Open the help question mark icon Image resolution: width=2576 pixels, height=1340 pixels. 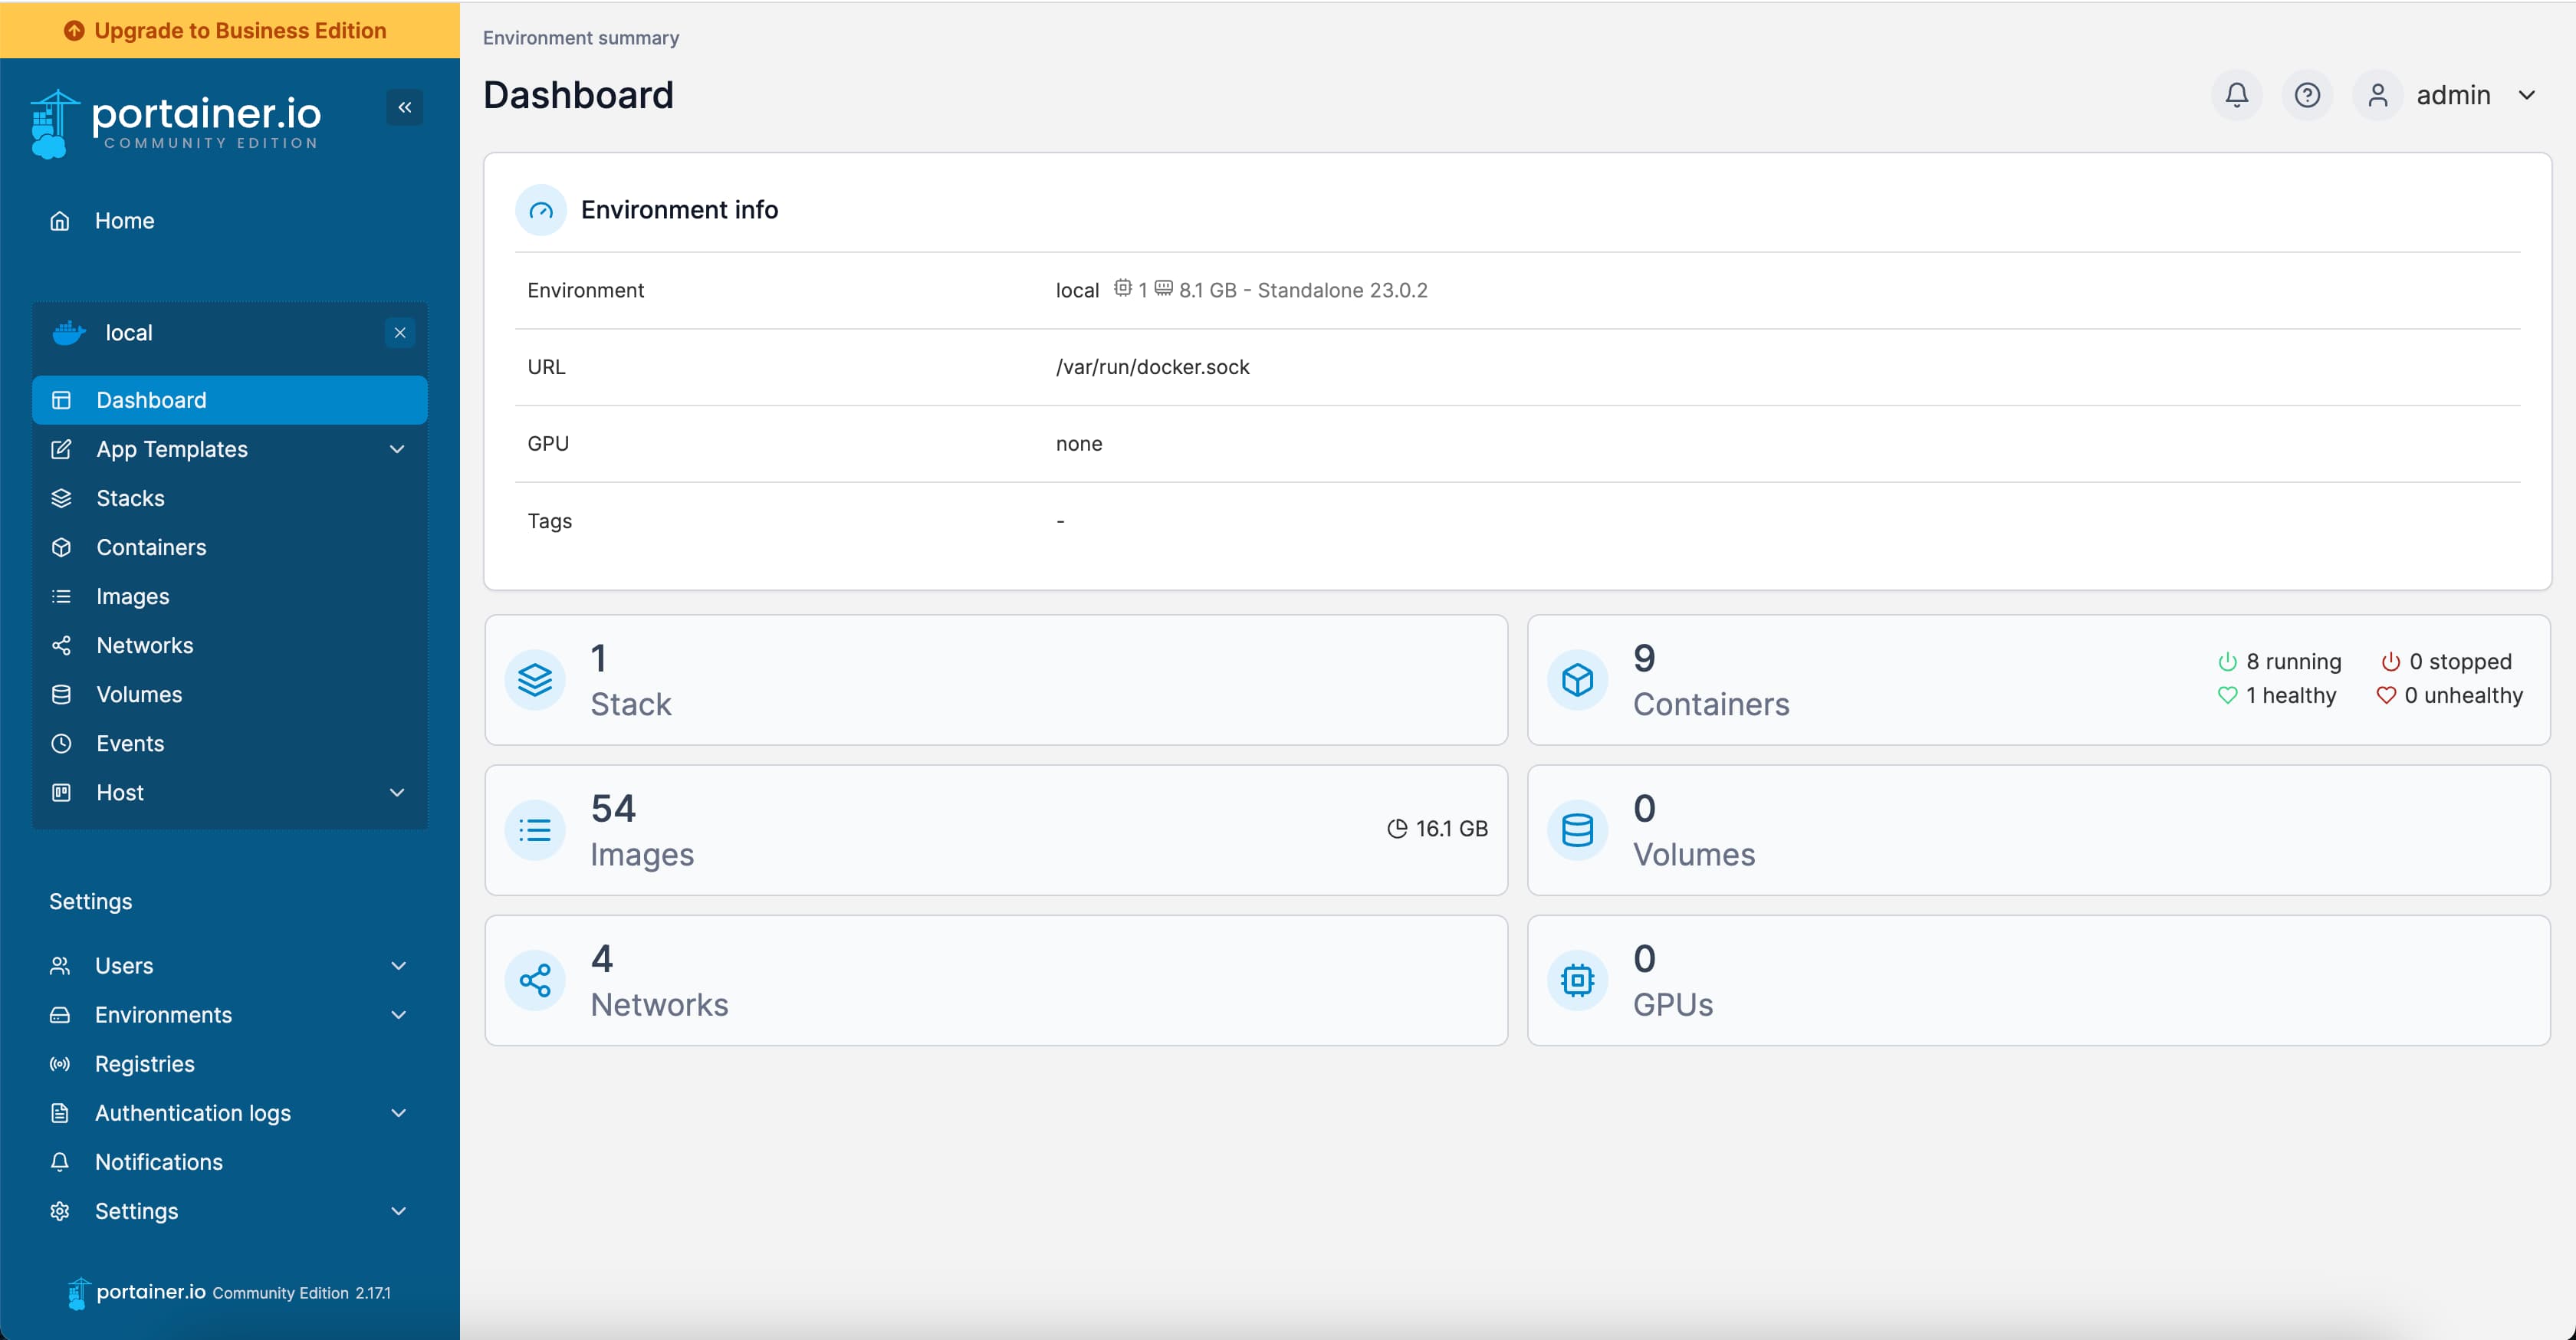[x=2306, y=95]
